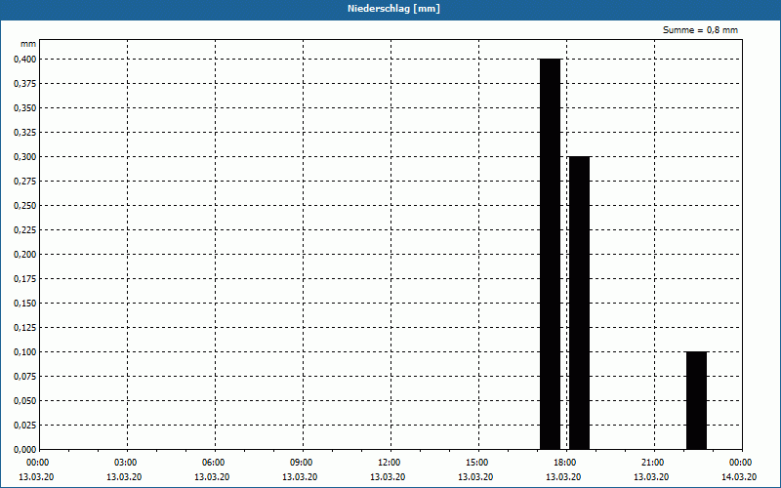The image size is (781, 488).
Task: Click the Niederschlag [mm] chart title
Action: click(x=393, y=9)
